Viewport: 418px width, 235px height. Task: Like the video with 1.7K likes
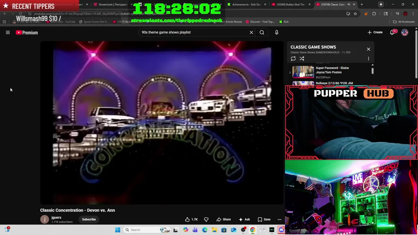coord(191,219)
